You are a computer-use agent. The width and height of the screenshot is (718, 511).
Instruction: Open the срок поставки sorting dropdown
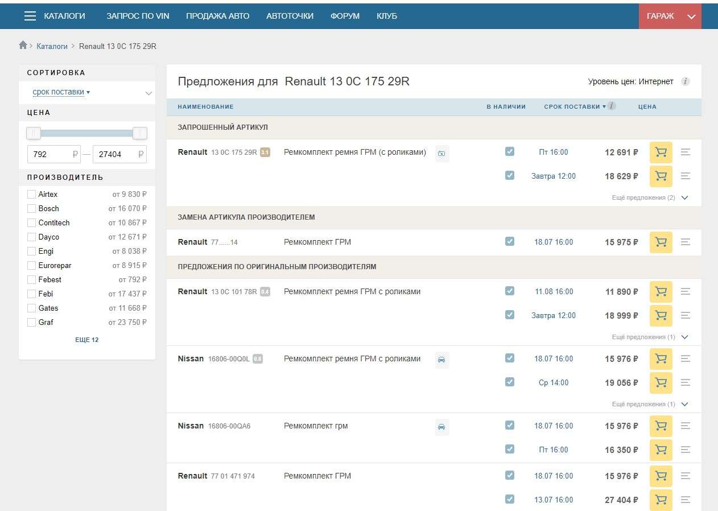pos(61,92)
